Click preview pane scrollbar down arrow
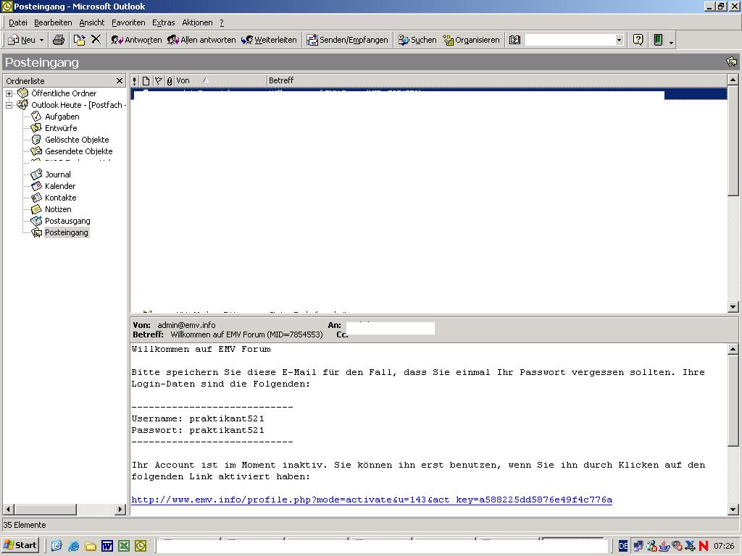This screenshot has width=742, height=556. point(733,510)
